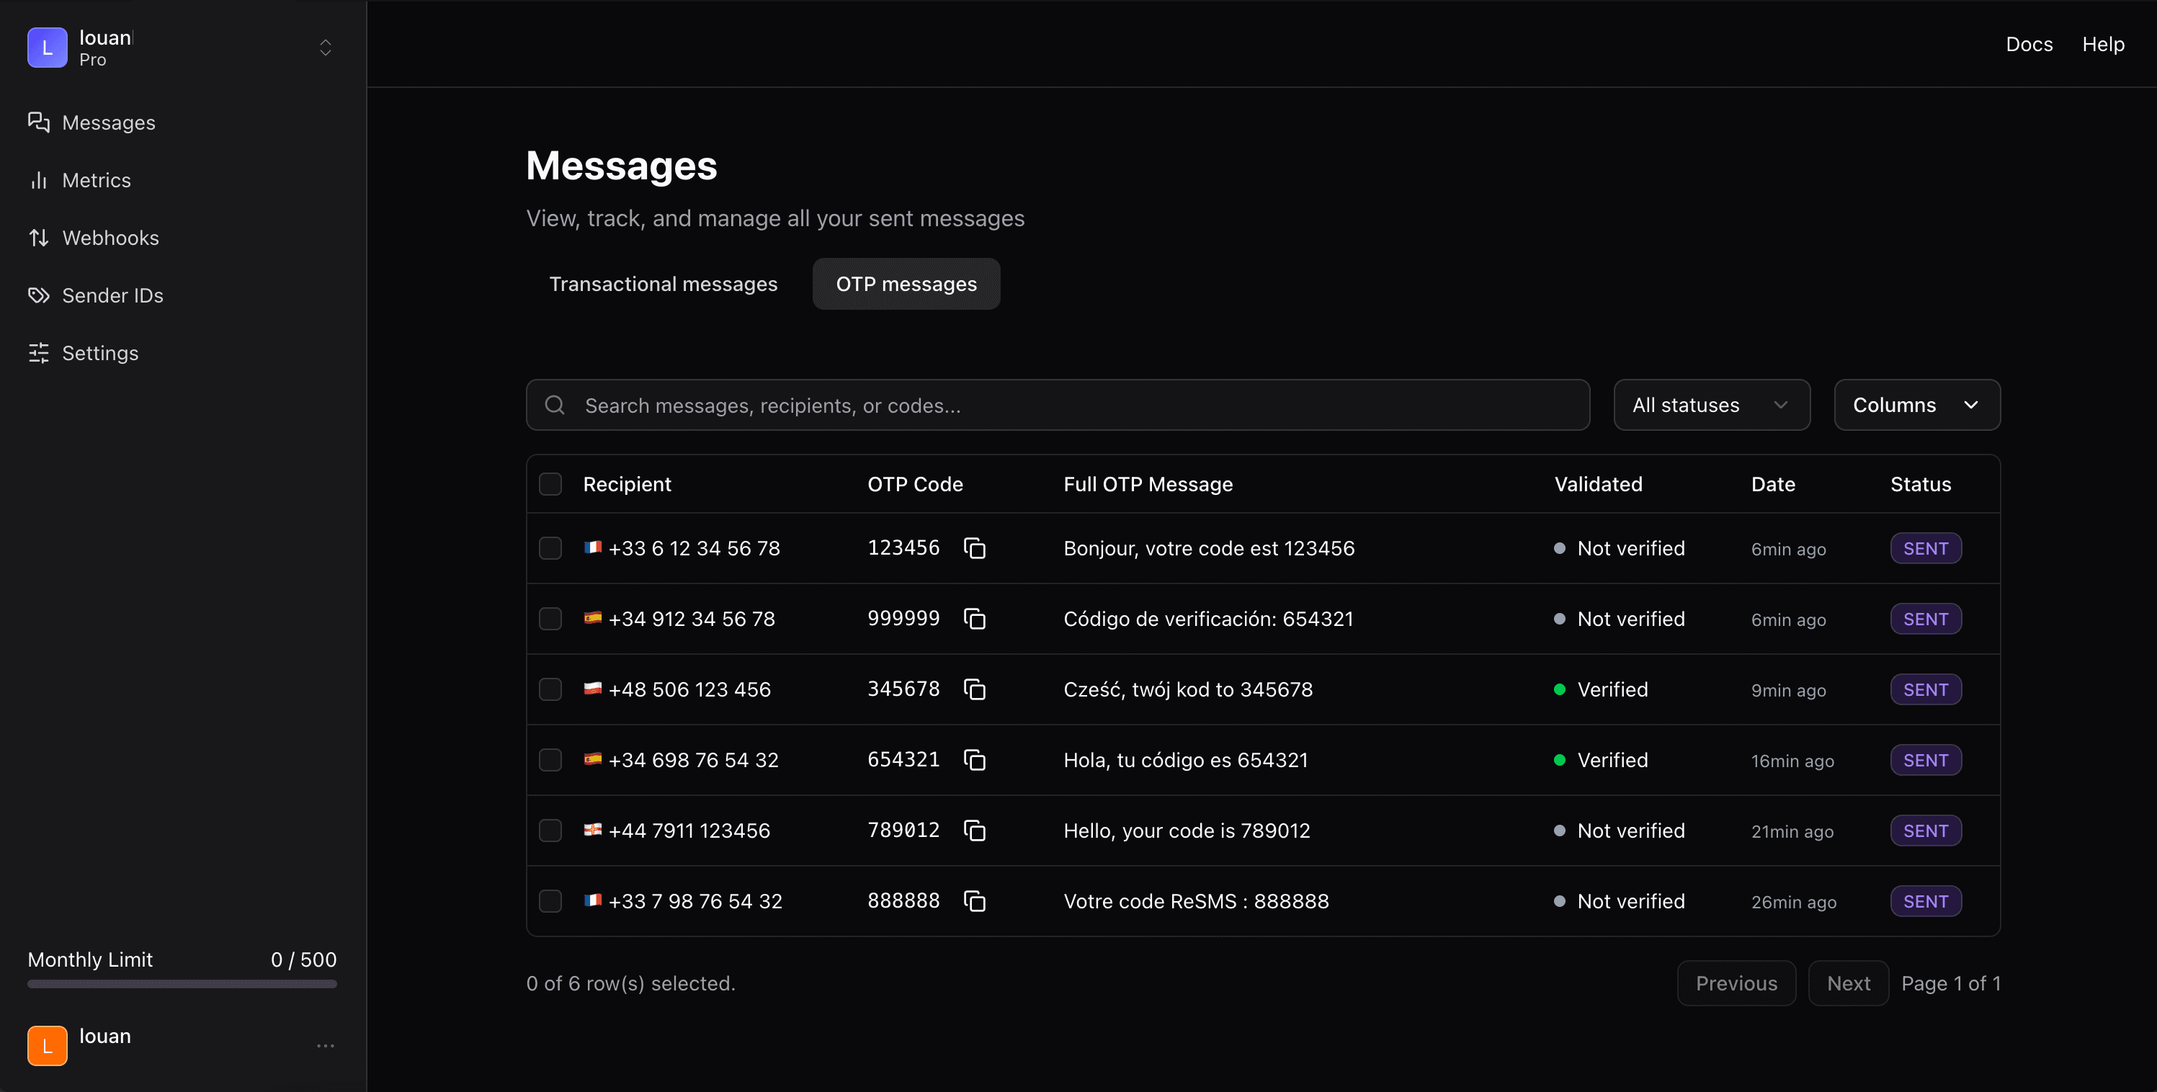Click the Recipient column header
Image resolution: width=2157 pixels, height=1092 pixels.
coord(626,484)
